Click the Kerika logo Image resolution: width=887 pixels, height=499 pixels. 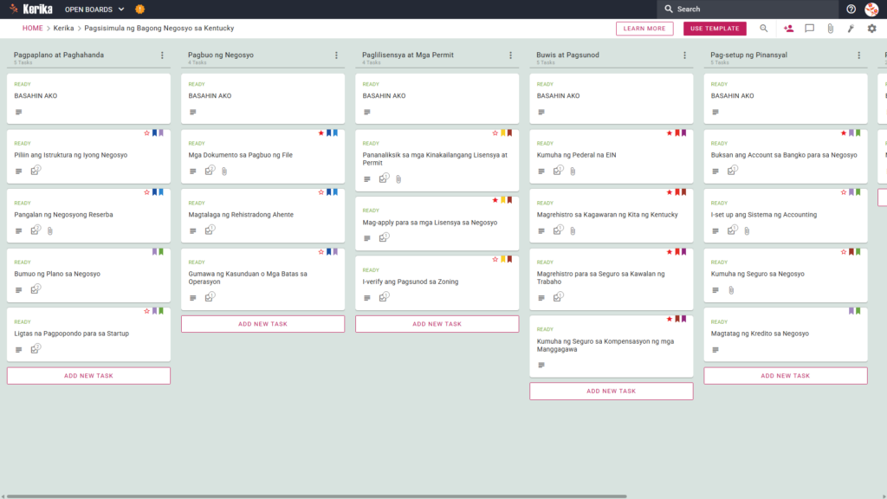click(x=31, y=9)
